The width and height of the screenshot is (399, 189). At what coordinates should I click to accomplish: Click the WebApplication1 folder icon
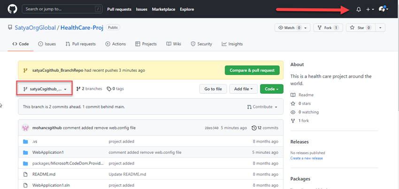25,152
